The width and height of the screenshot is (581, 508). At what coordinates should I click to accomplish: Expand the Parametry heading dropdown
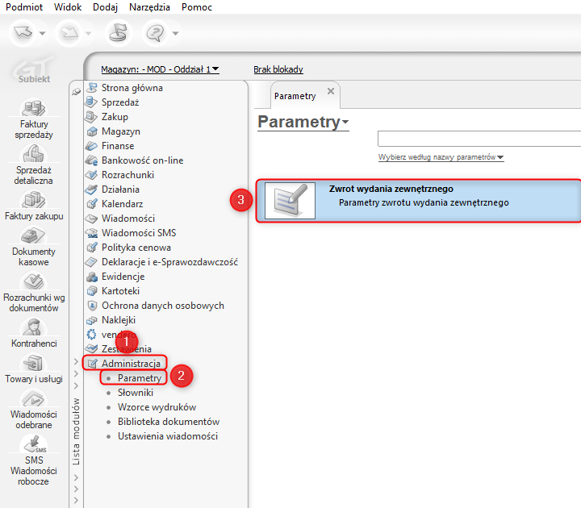(x=345, y=122)
